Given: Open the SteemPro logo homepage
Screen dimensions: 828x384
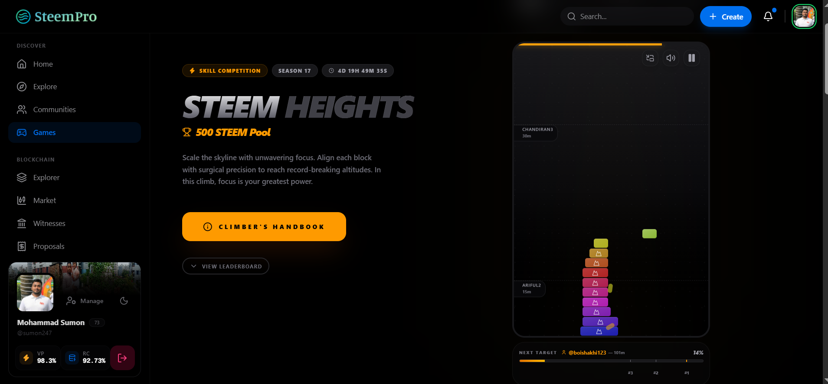Looking at the screenshot, I should [56, 16].
